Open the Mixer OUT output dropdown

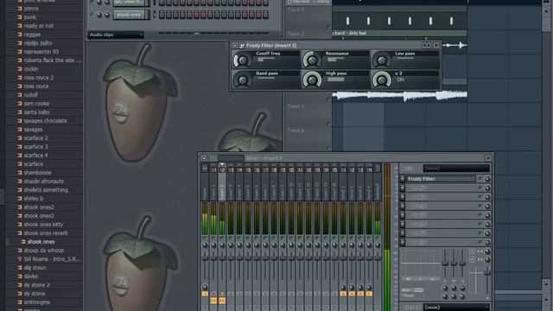pyautogui.click(x=457, y=308)
